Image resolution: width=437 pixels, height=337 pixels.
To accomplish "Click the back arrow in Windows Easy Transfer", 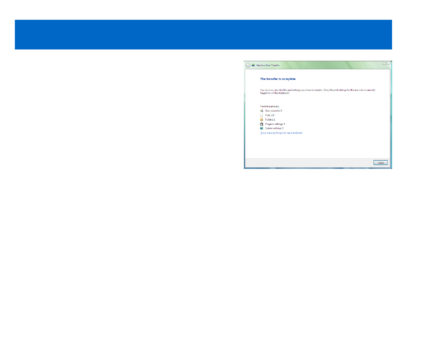I will [248, 65].
